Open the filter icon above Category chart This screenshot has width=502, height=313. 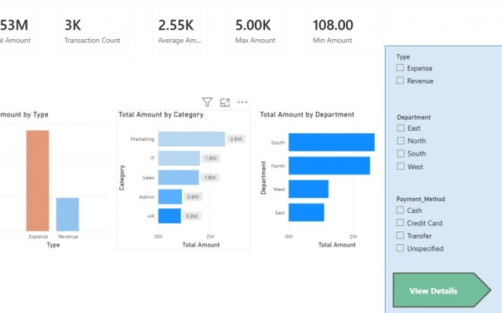point(207,103)
